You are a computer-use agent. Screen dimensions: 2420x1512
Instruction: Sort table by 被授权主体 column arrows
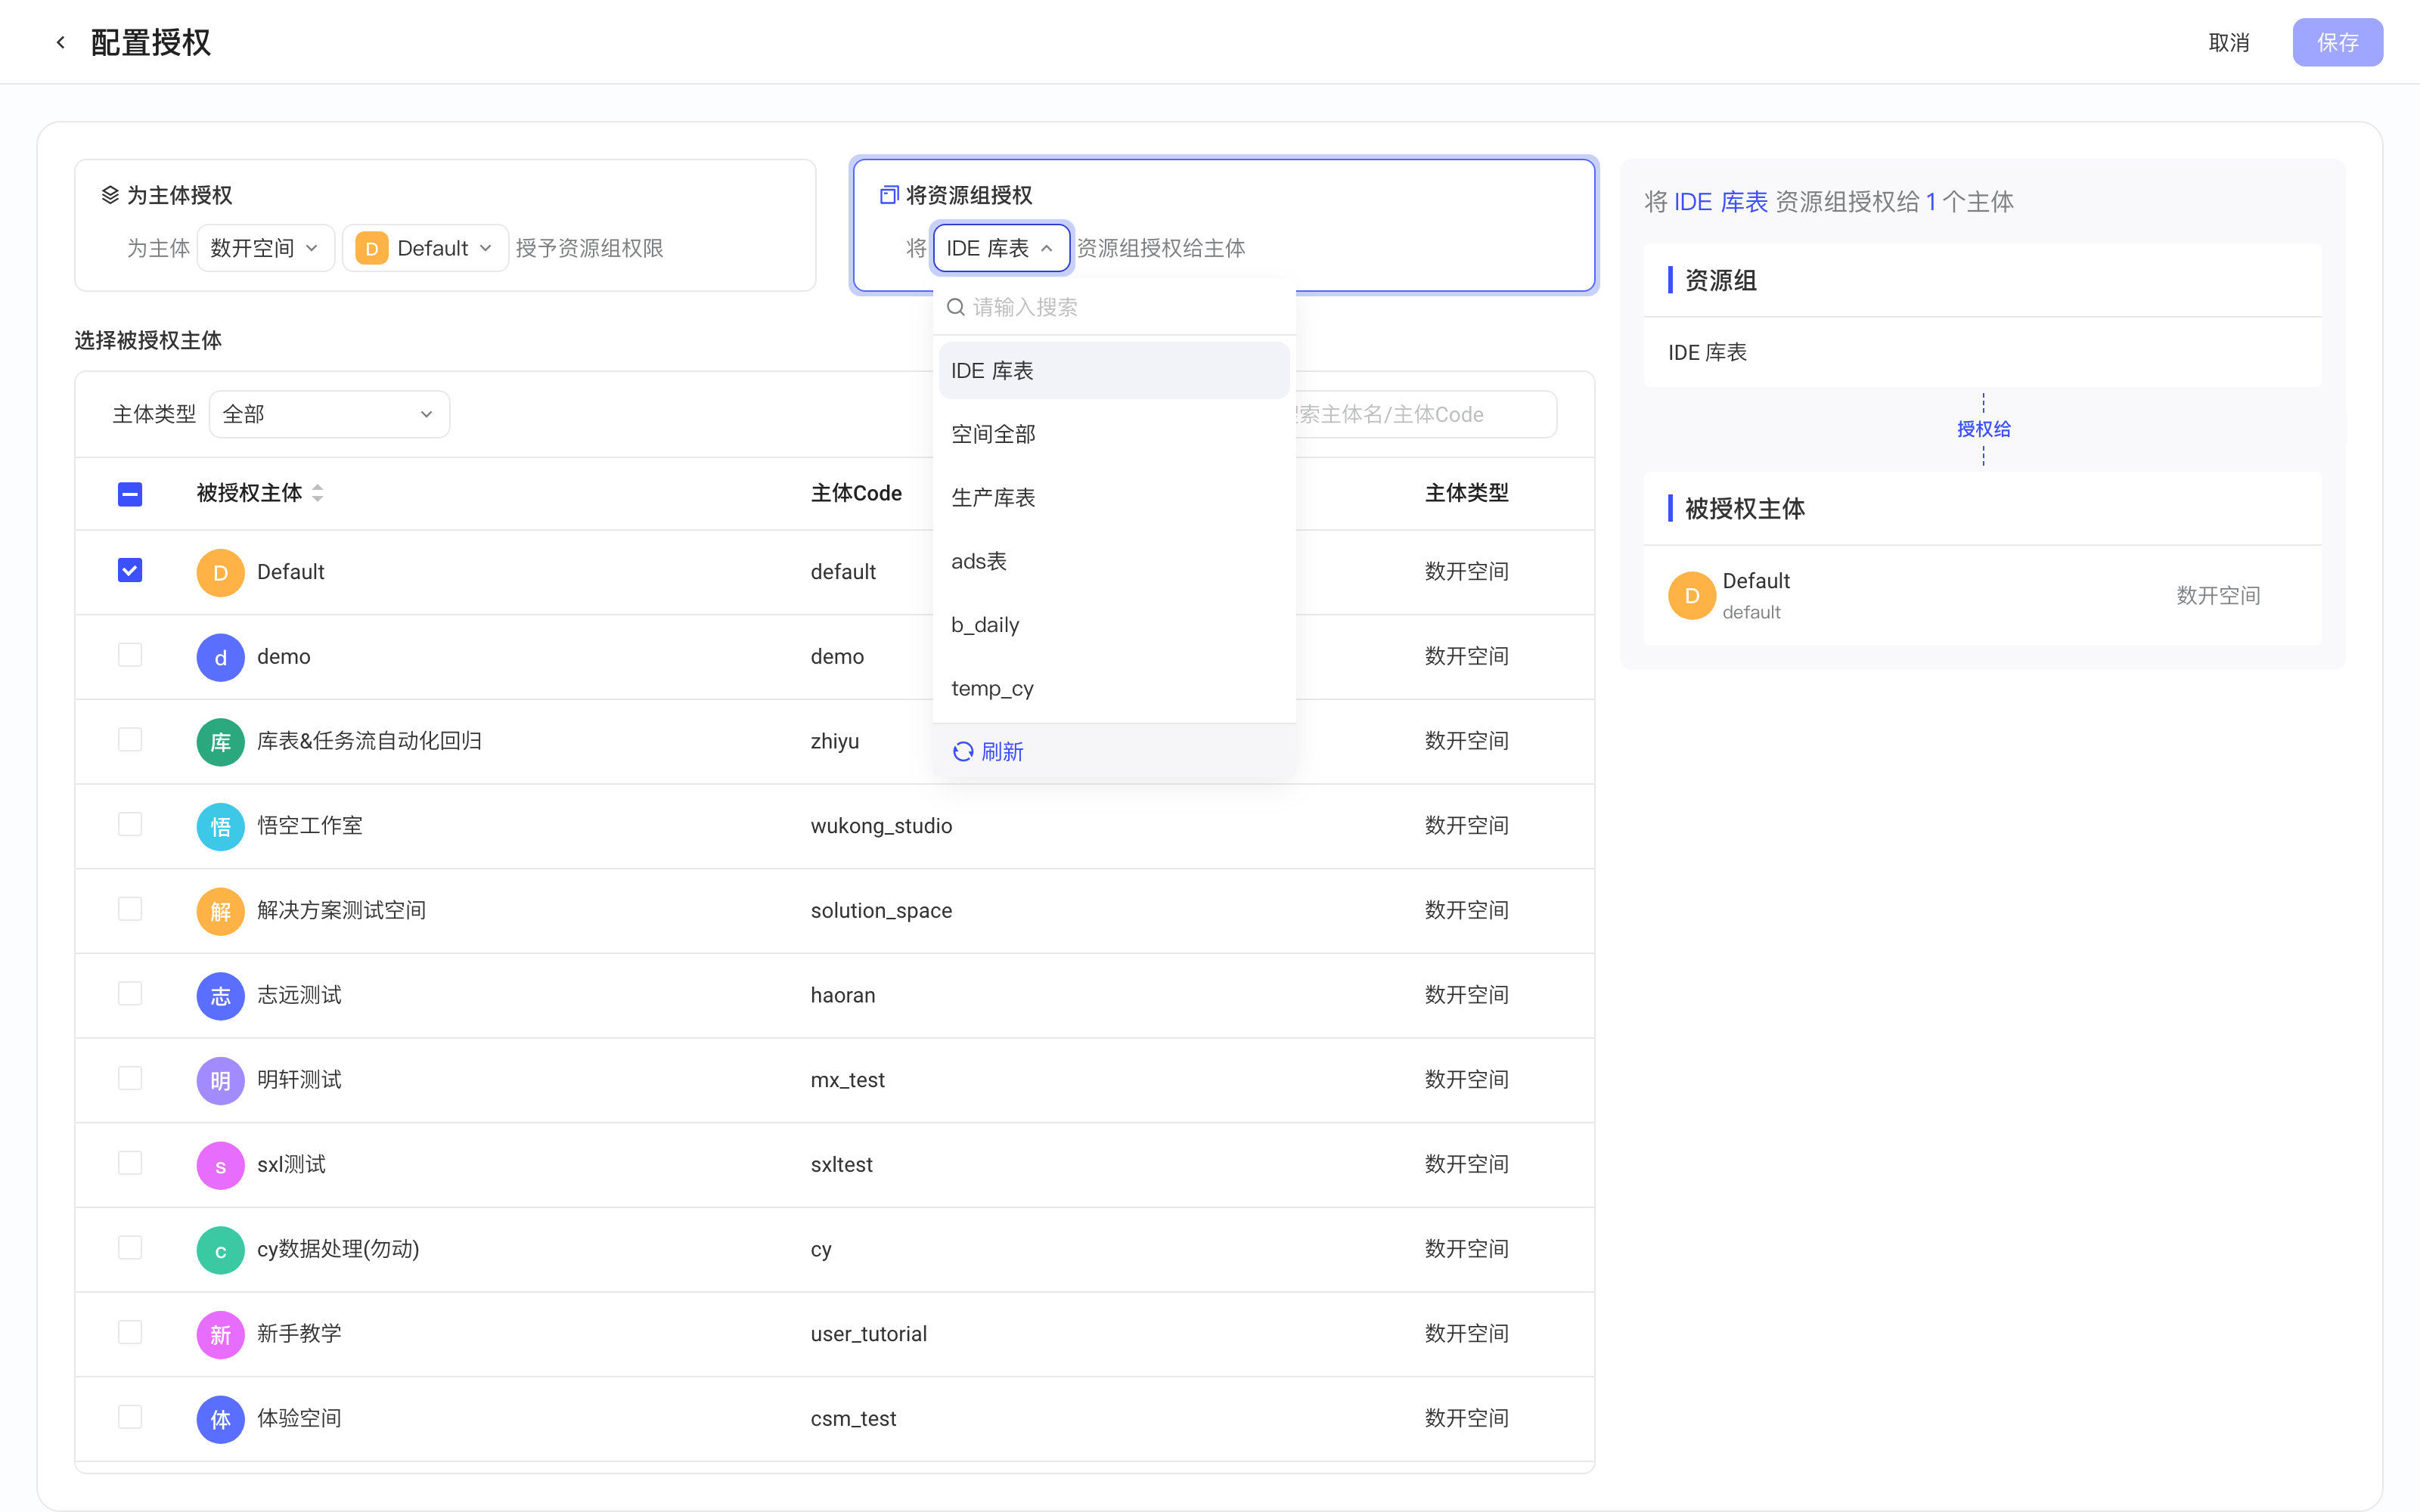(318, 493)
